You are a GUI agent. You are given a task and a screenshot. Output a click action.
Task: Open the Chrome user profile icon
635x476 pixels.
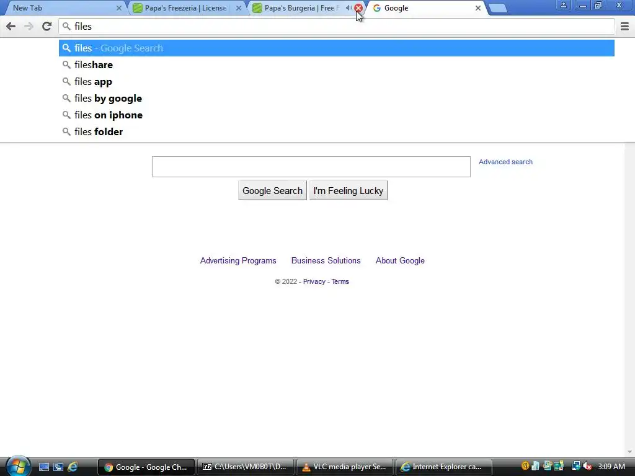(x=563, y=5)
